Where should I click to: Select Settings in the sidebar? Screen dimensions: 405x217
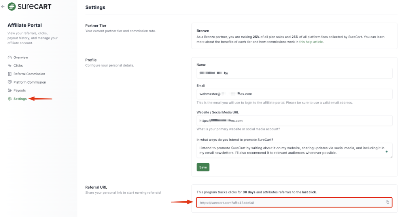20,99
